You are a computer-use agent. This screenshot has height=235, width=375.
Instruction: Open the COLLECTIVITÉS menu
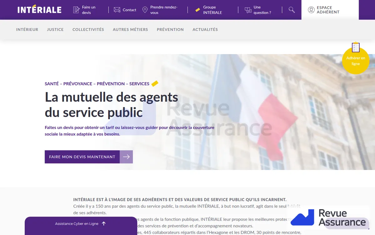(x=88, y=30)
